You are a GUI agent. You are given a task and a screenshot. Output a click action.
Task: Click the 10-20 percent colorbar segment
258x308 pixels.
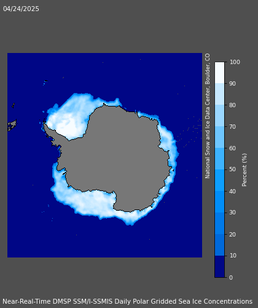(220, 245)
